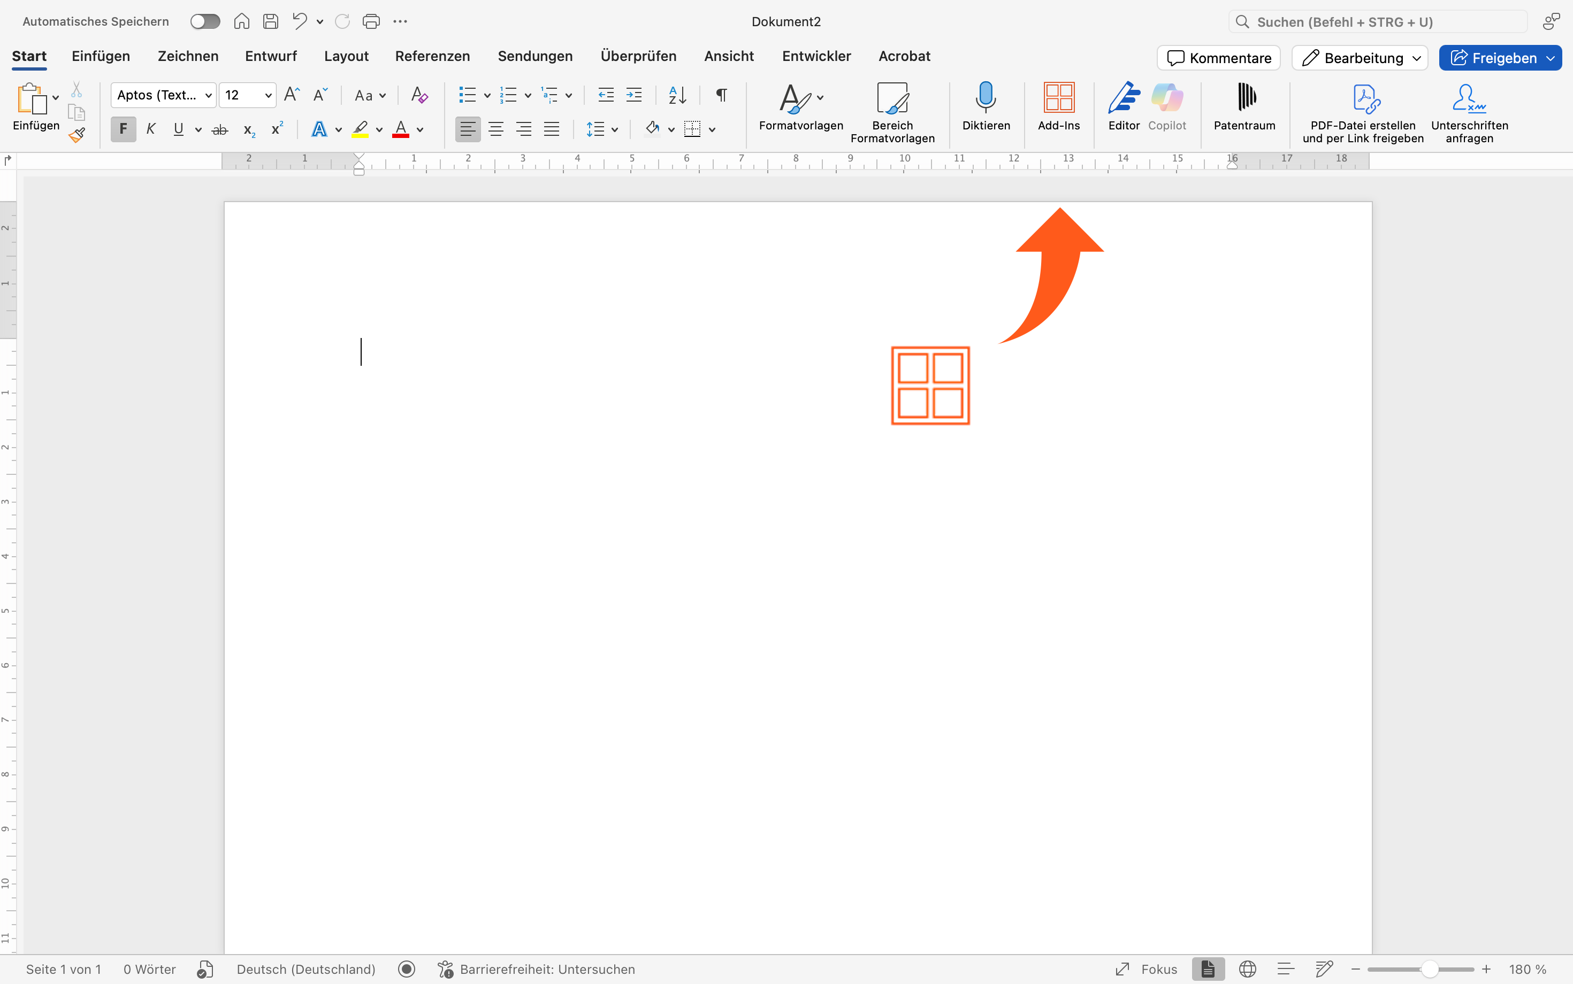
Task: Open the Kommentare panel
Action: click(x=1217, y=58)
